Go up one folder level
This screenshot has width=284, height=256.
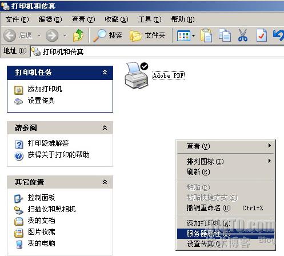[78, 35]
